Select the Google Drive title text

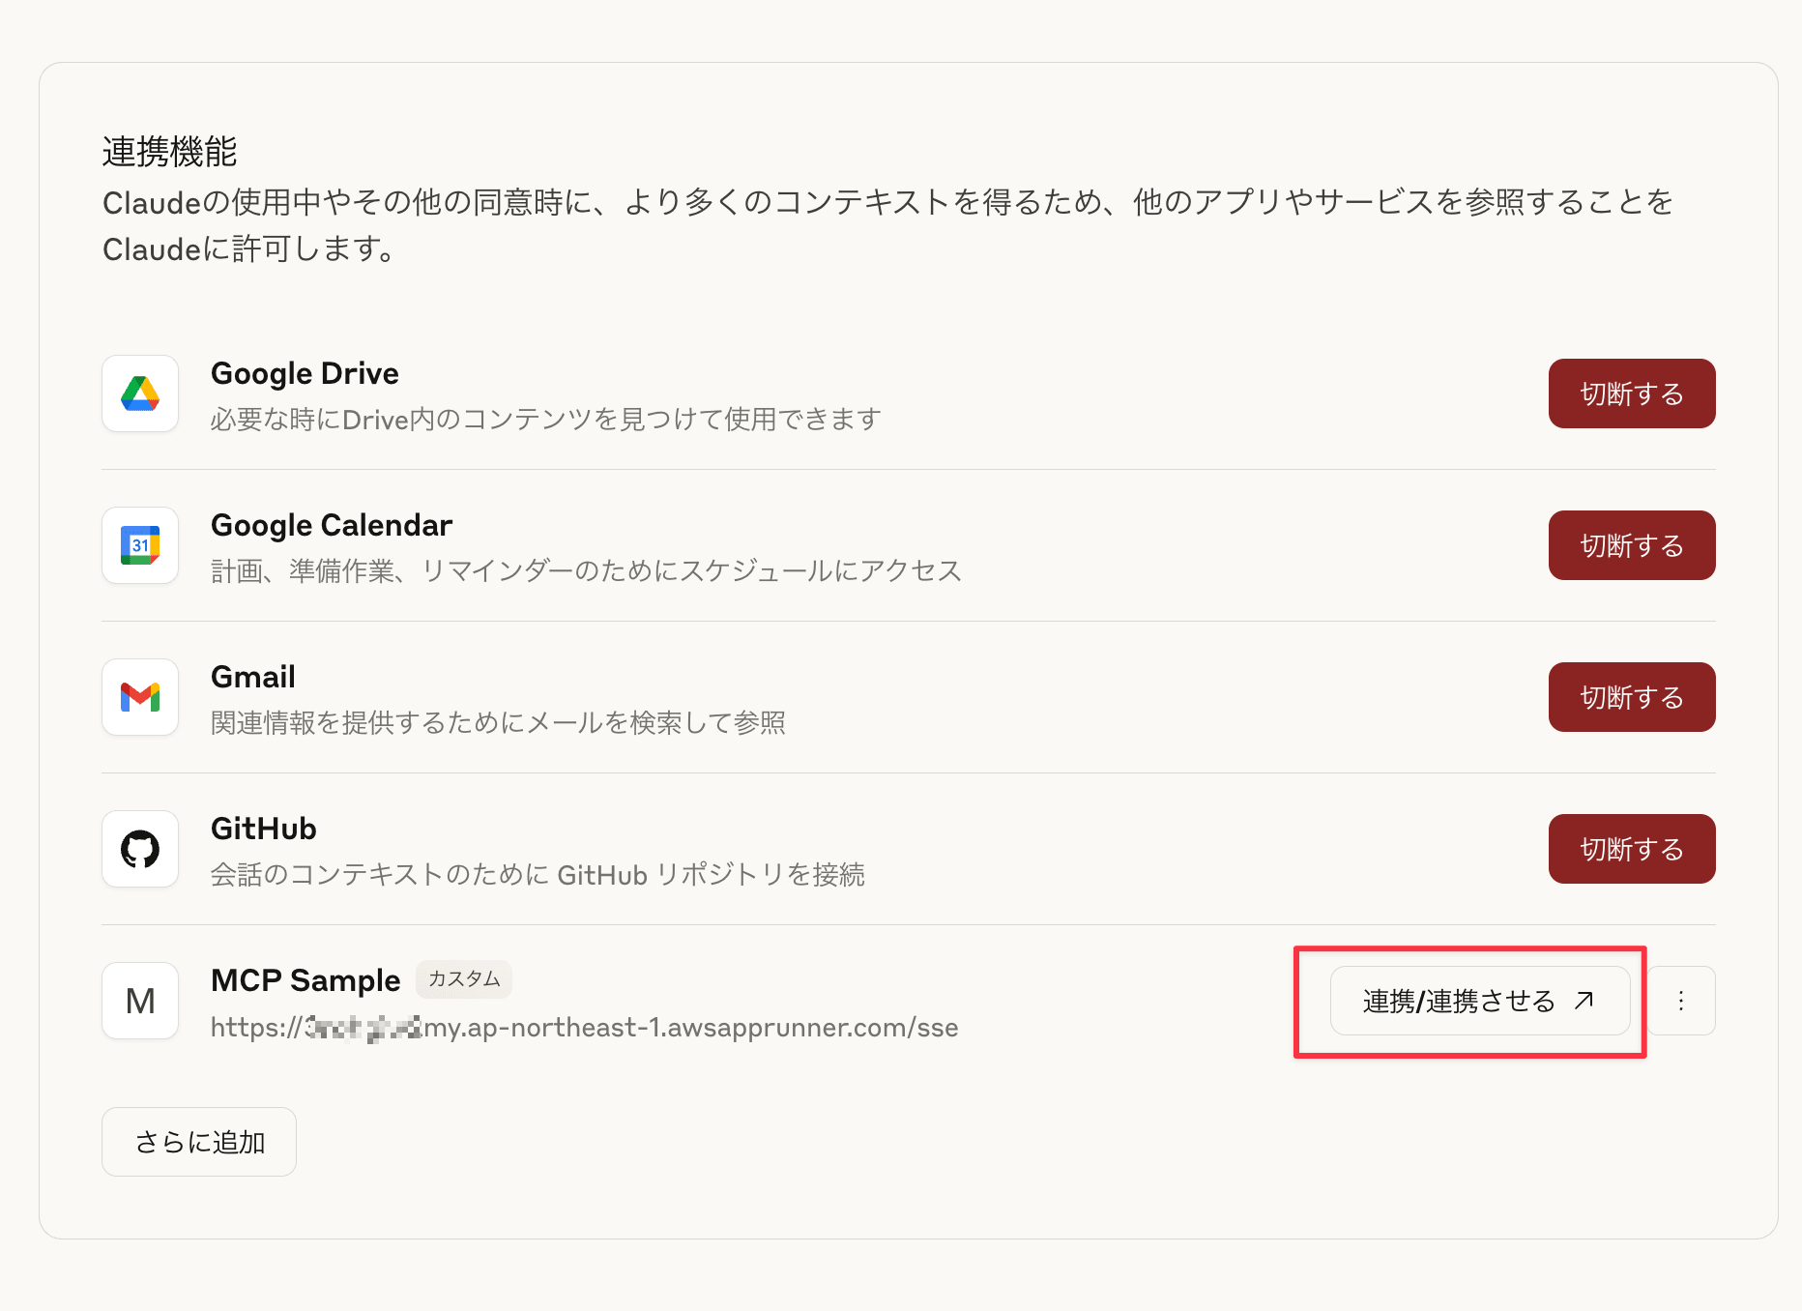(x=305, y=373)
